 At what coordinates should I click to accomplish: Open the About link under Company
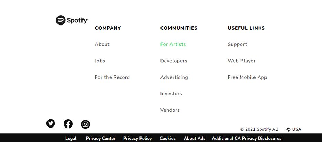(102, 44)
